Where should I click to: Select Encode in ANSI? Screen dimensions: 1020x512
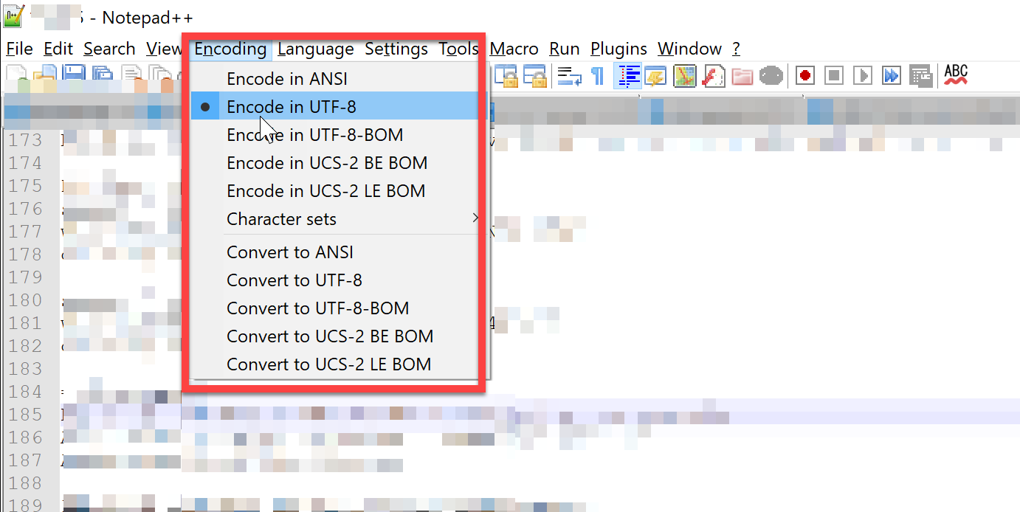(334, 79)
